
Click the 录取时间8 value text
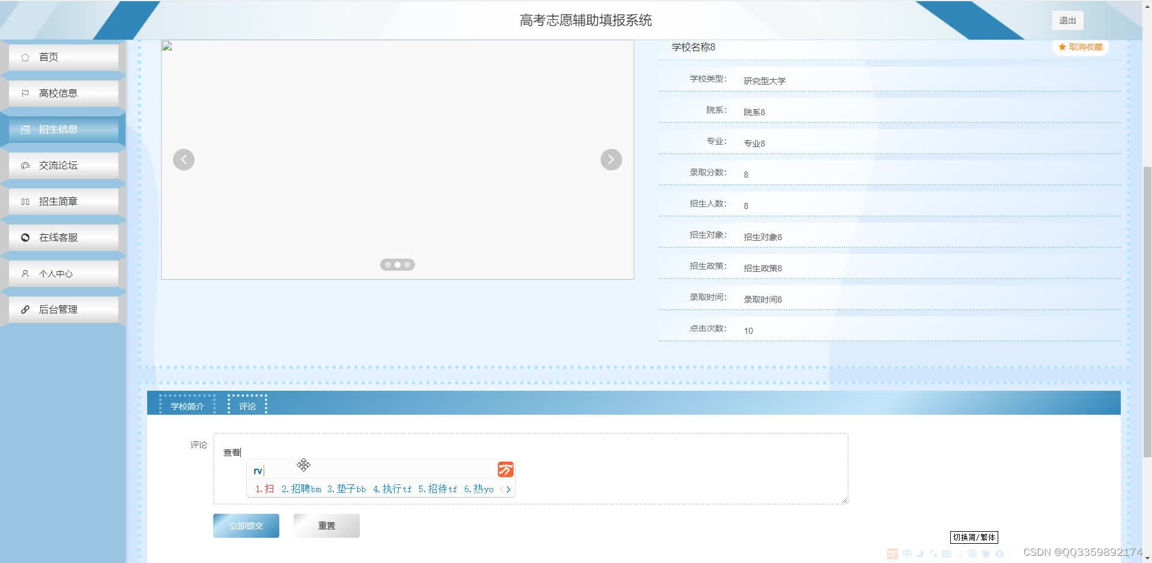pos(763,299)
